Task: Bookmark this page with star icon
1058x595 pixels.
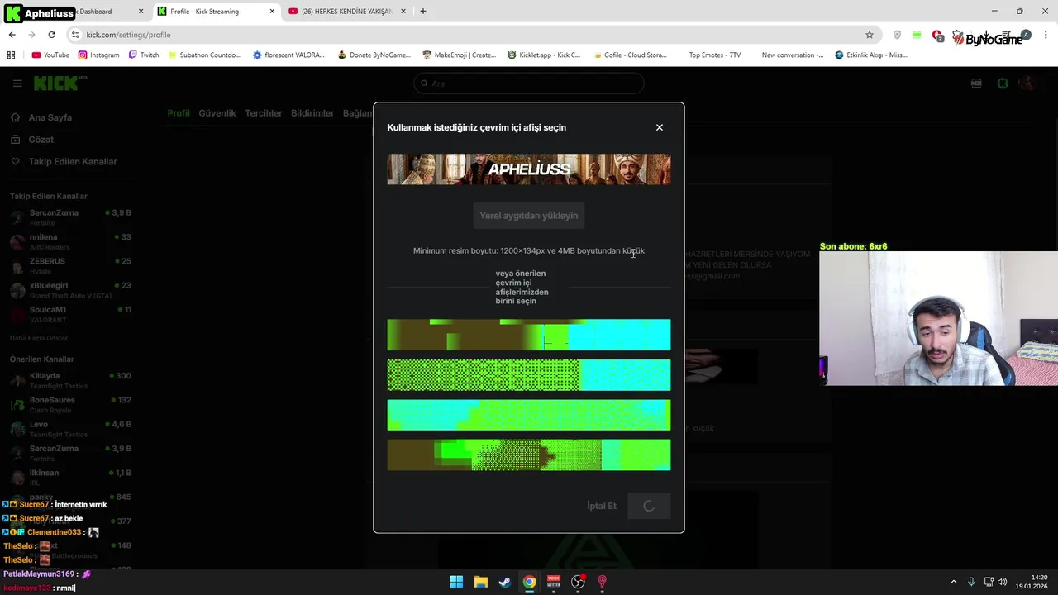Action: pos(870,35)
